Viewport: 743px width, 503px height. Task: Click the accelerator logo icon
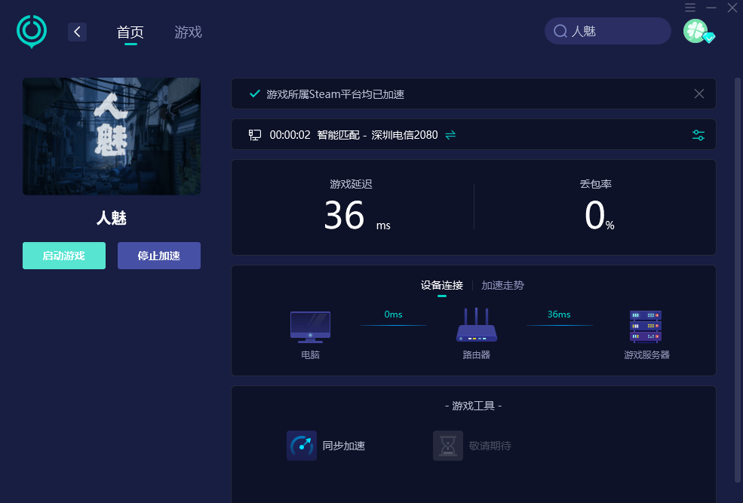coord(32,32)
